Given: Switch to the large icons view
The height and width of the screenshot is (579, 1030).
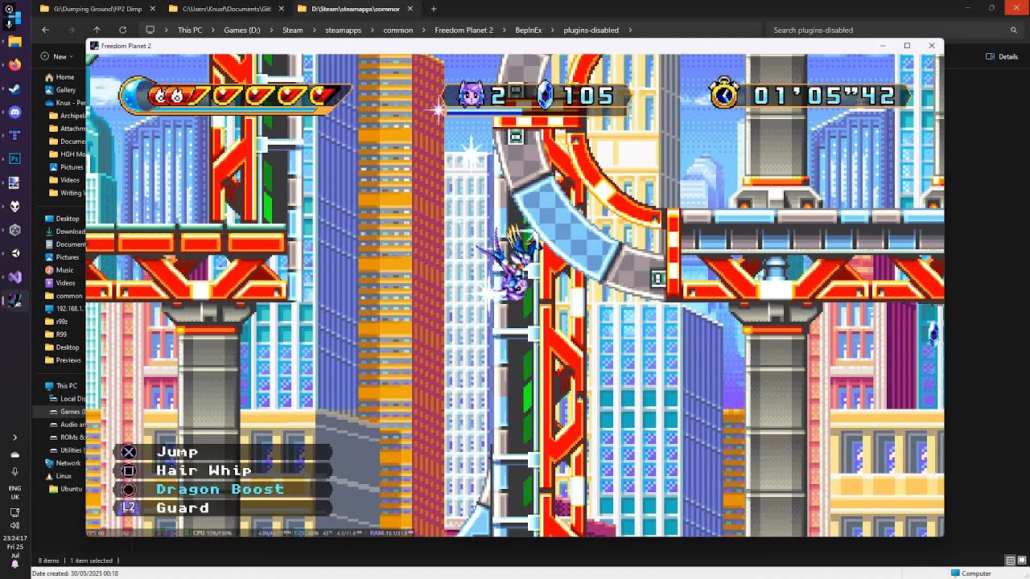Looking at the screenshot, I should click(1021, 561).
